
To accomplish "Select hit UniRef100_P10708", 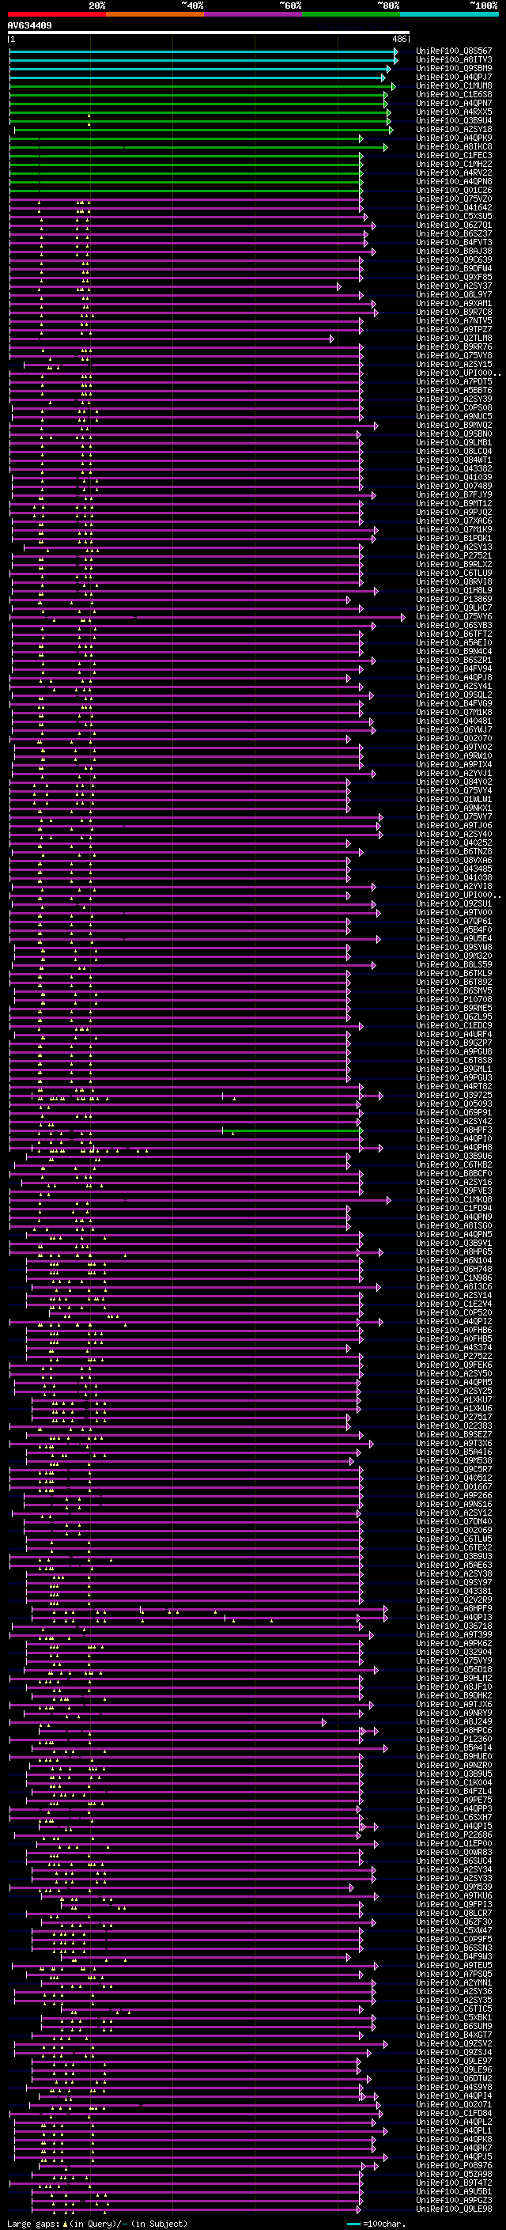I will click(454, 999).
